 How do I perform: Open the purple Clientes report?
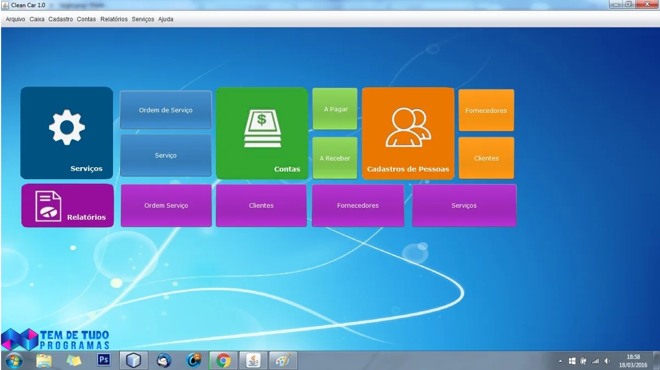coord(261,206)
